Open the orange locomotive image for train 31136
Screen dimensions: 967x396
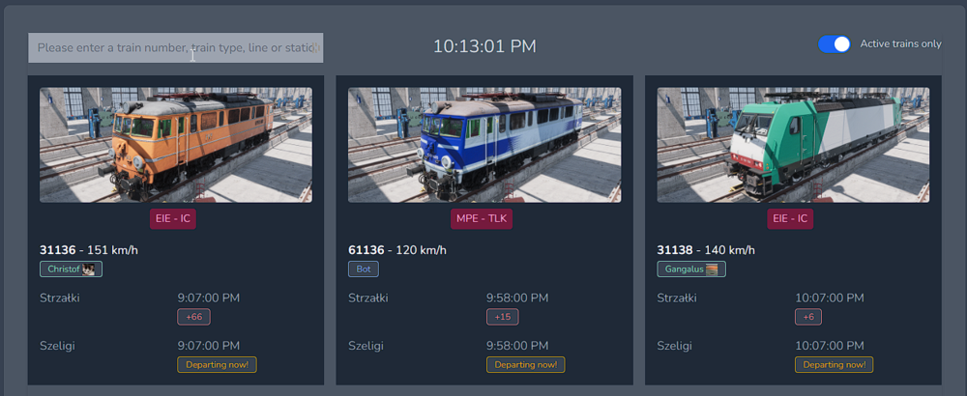(x=176, y=145)
